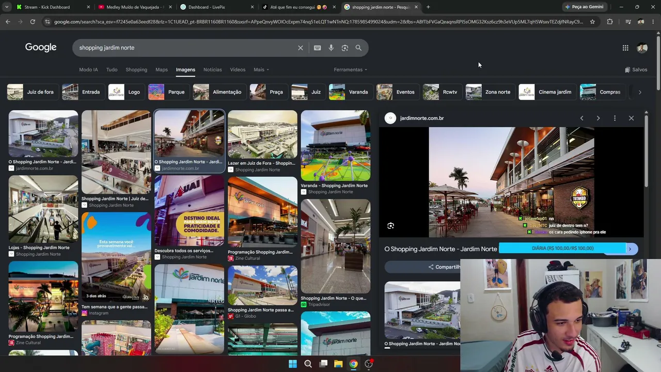Reload the current page
Viewport: 661px width, 372px height.
coord(33,22)
